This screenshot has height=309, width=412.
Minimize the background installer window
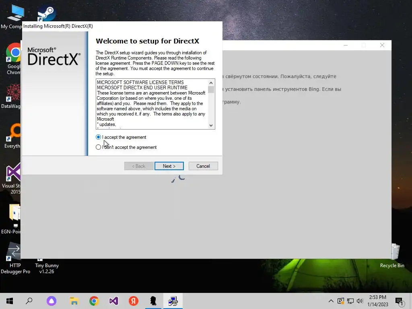tap(346, 45)
